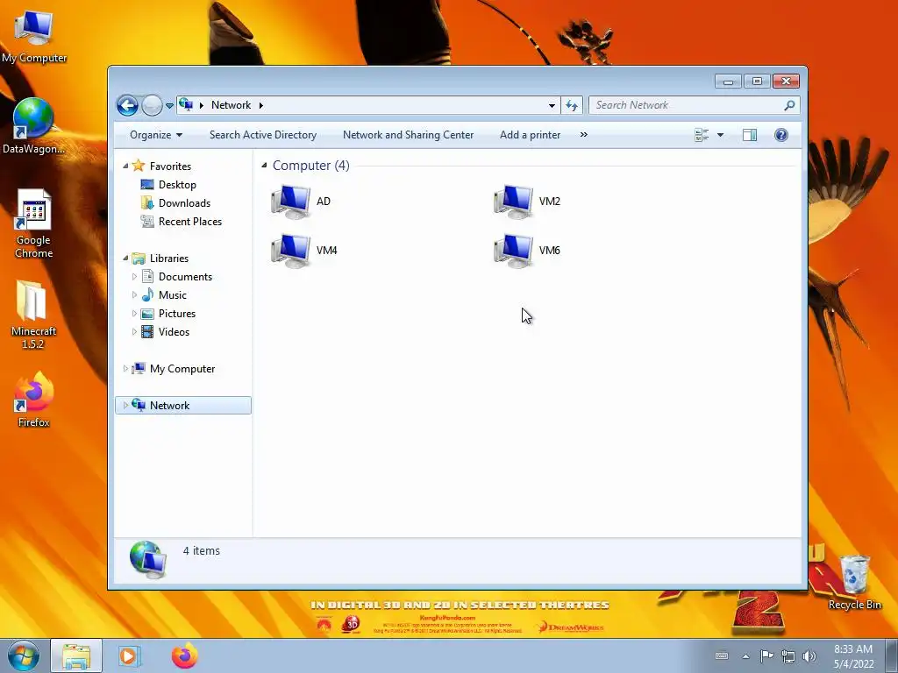Open the Organize dropdown menu
This screenshot has width=898, height=673.
click(x=156, y=135)
